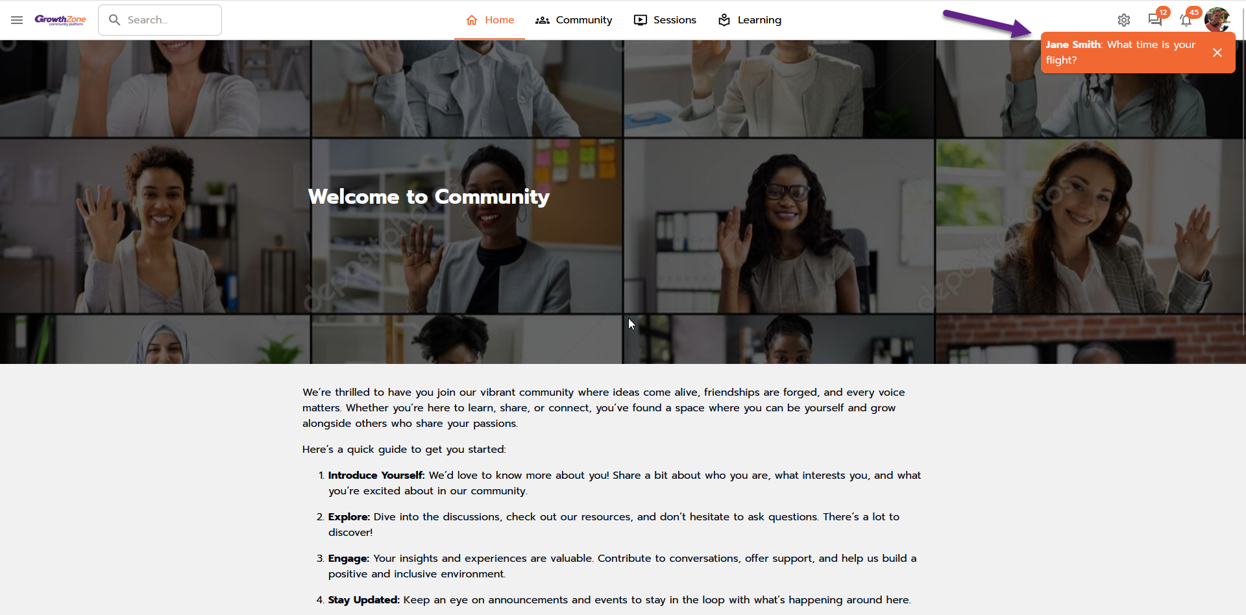This screenshot has height=615, width=1246.
Task: Click the Community people icon
Action: point(543,20)
